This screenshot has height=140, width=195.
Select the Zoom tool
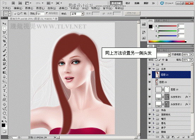[4, 117]
